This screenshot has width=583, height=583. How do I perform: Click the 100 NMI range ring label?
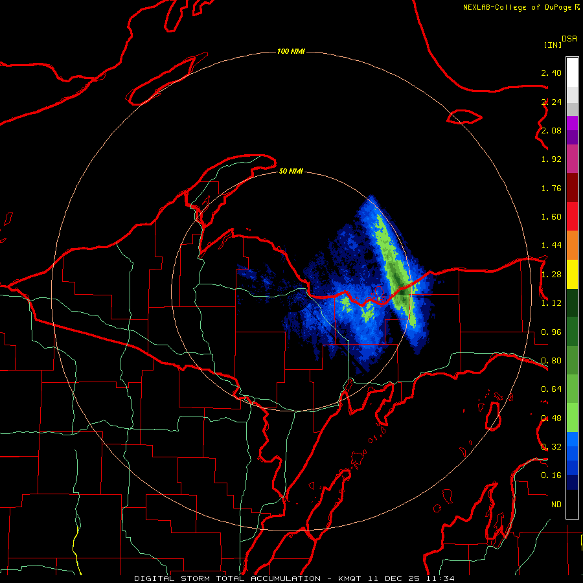(291, 51)
